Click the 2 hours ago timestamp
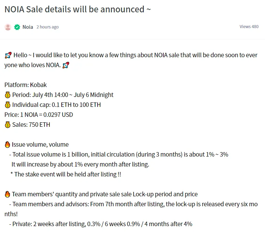Screen dimensions: 265x234 (x=48, y=27)
